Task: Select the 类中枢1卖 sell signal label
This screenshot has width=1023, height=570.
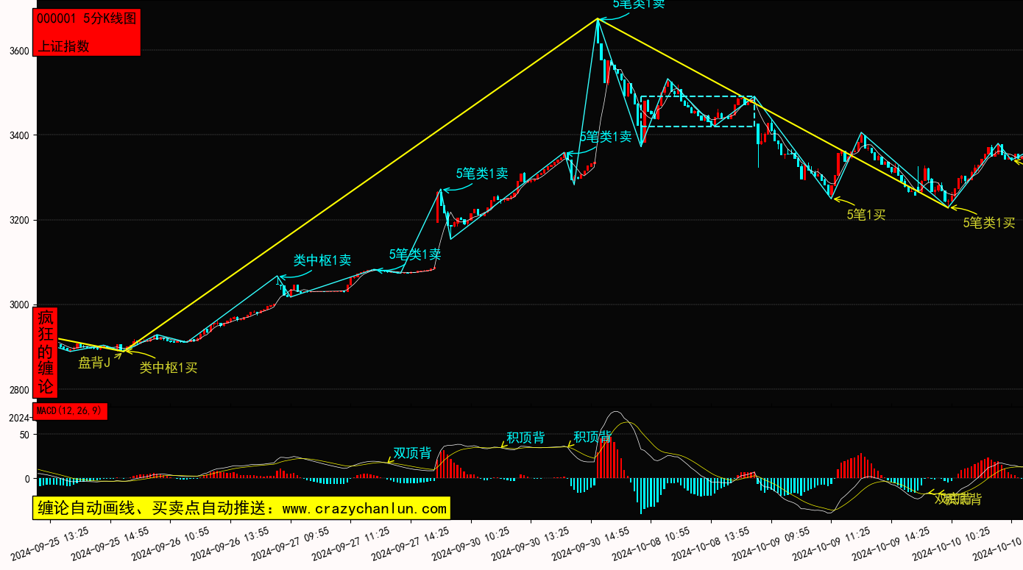Action: click(x=322, y=260)
